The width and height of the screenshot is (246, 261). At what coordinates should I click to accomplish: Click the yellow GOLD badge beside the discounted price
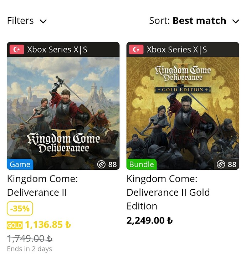15,225
